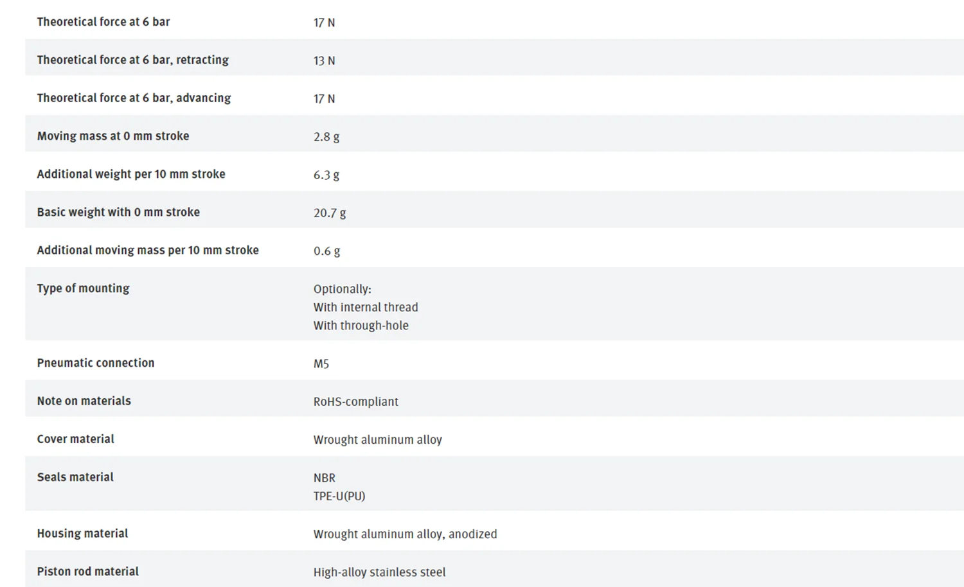The height and width of the screenshot is (587, 964).
Task: Click the 13 N retracting force value
Action: click(324, 60)
